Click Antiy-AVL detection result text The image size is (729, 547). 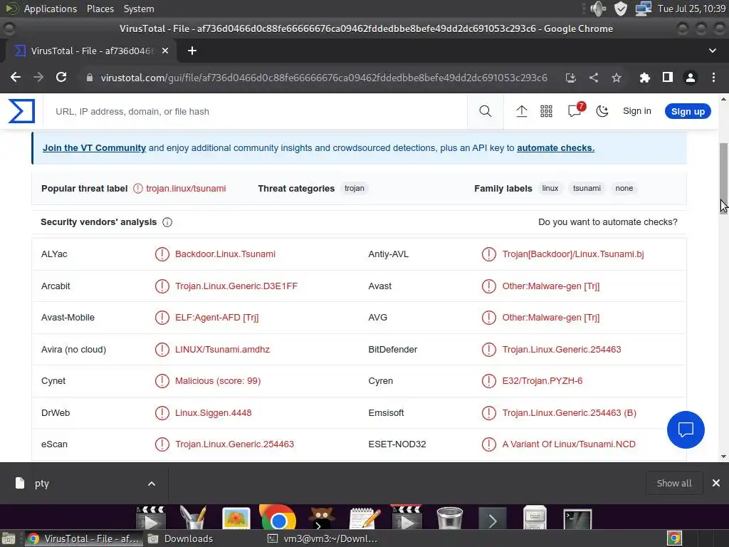point(573,254)
